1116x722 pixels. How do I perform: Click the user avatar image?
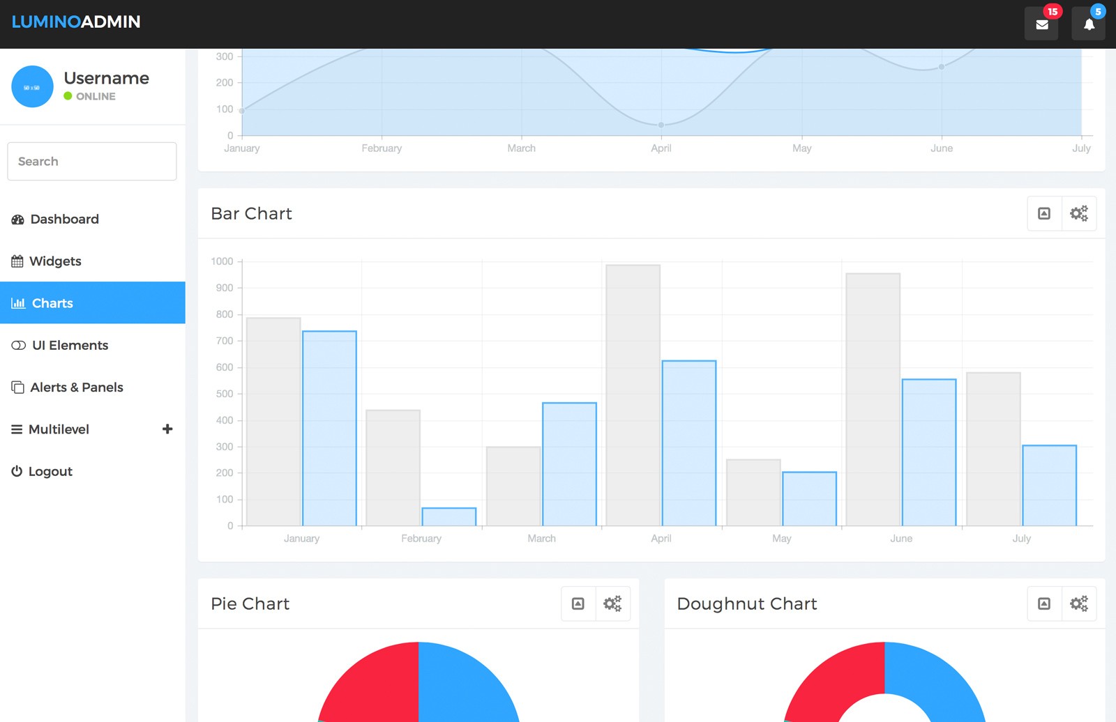pos(32,86)
